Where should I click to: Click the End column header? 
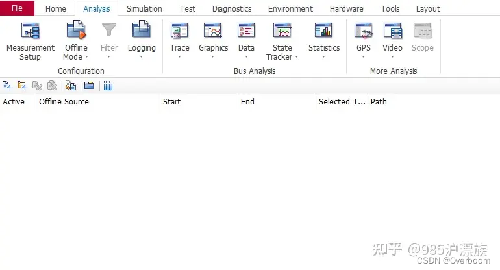click(277, 102)
